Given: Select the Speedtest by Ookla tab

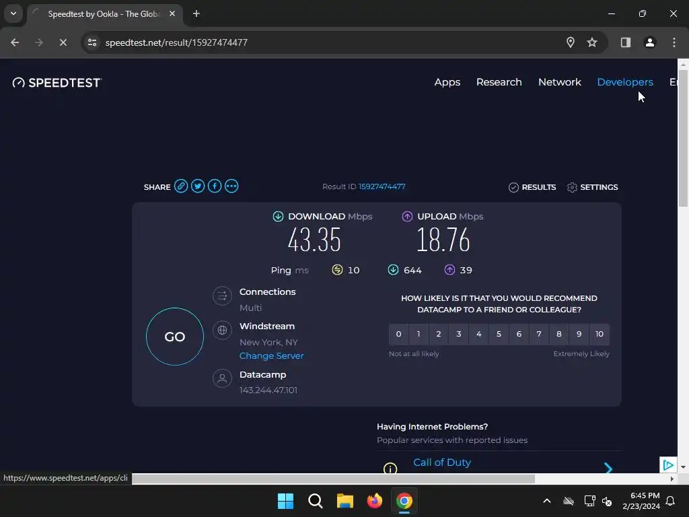Looking at the screenshot, I should 104,14.
